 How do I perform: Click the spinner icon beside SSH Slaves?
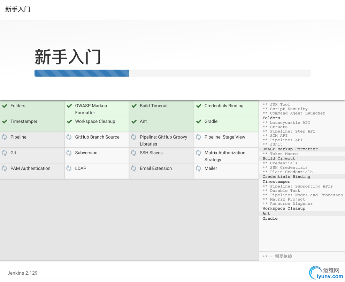[x=134, y=153]
